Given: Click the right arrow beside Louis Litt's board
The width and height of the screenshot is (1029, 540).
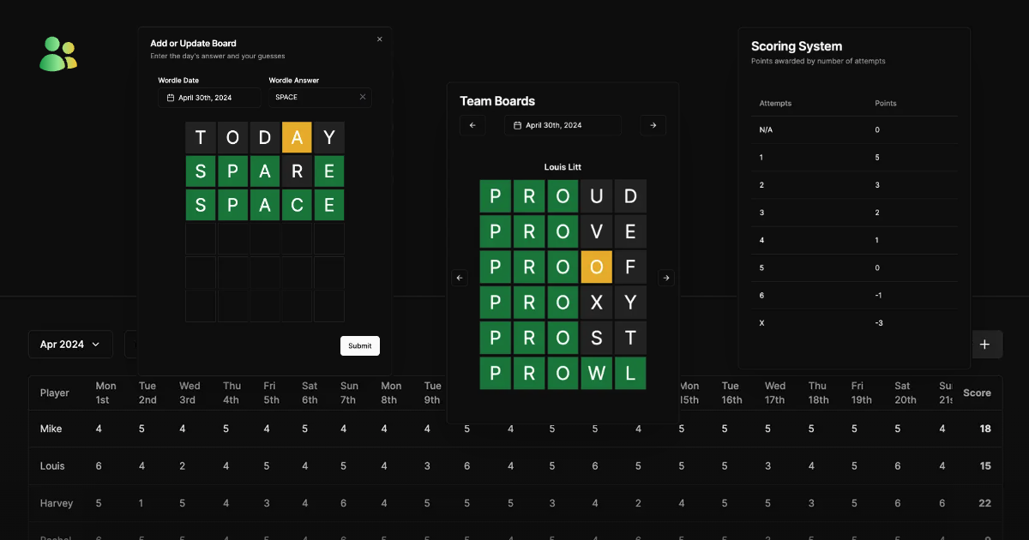Looking at the screenshot, I should tap(666, 277).
